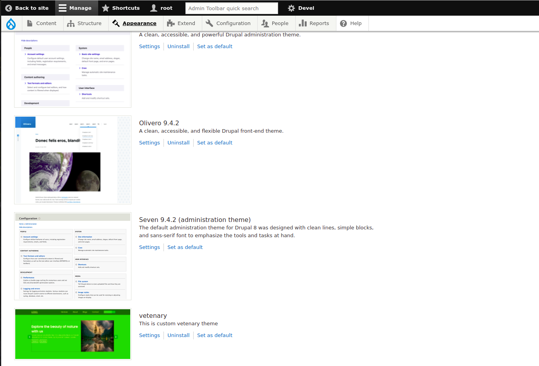Click the root user silhouette icon
Screen dimensions: 539x366
154,8
